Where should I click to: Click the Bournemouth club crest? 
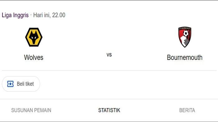185,37
